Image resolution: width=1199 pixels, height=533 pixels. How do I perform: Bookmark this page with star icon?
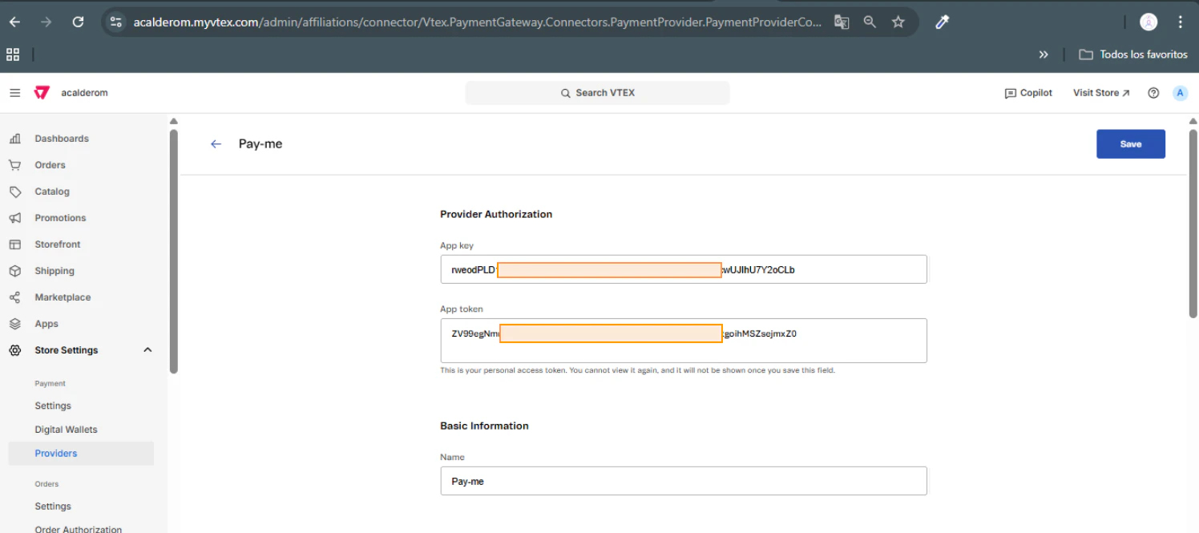point(898,22)
